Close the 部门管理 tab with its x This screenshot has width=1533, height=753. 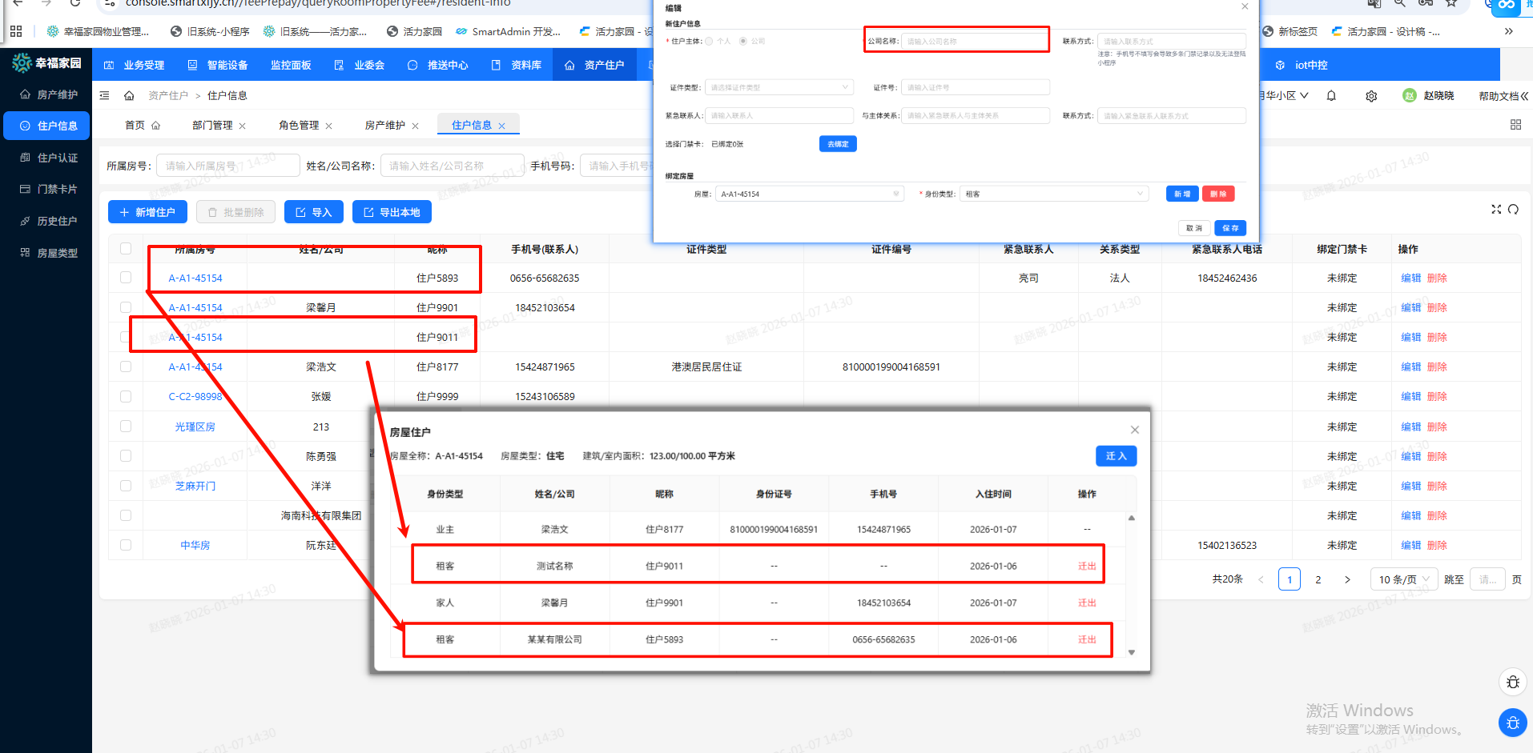[243, 126]
